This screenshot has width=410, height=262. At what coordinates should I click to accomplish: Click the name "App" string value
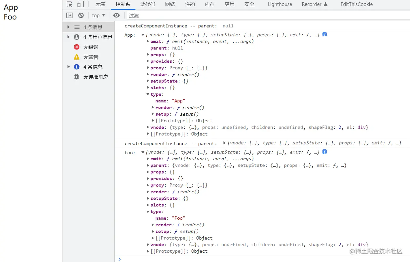point(178,101)
